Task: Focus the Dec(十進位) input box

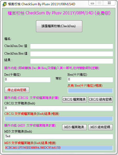Action: [27, 80]
